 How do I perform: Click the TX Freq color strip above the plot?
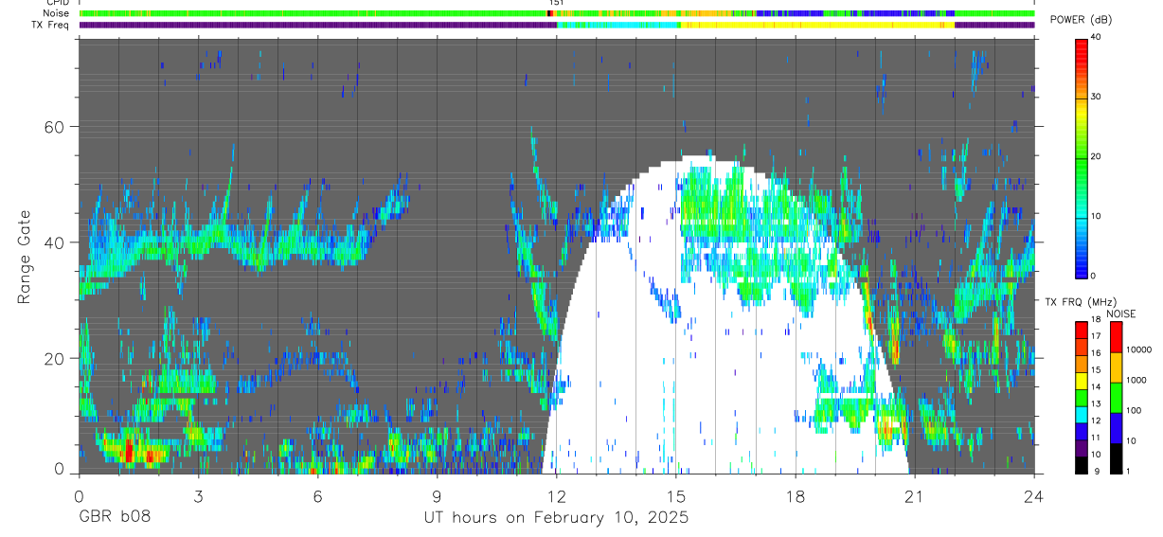pyautogui.click(x=556, y=25)
